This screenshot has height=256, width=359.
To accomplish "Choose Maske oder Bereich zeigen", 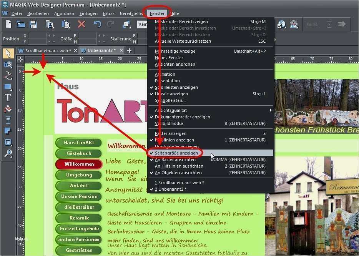I will point(211,22).
